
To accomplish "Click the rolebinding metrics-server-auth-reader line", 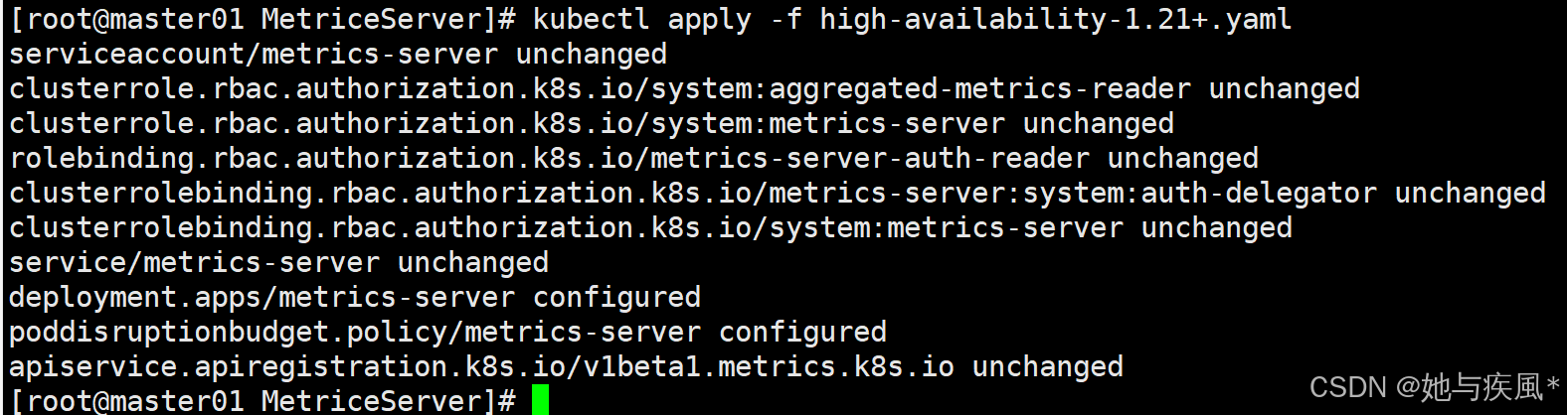I will 633,158.
